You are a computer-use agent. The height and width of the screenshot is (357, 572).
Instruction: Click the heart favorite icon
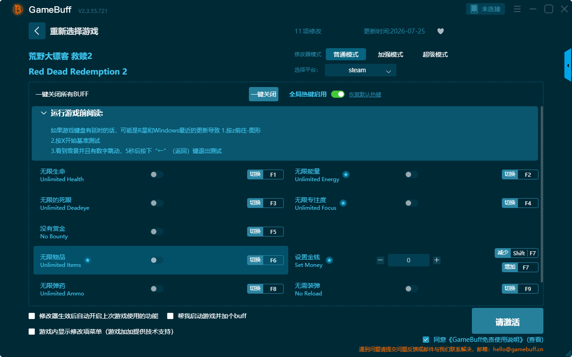pyautogui.click(x=441, y=31)
